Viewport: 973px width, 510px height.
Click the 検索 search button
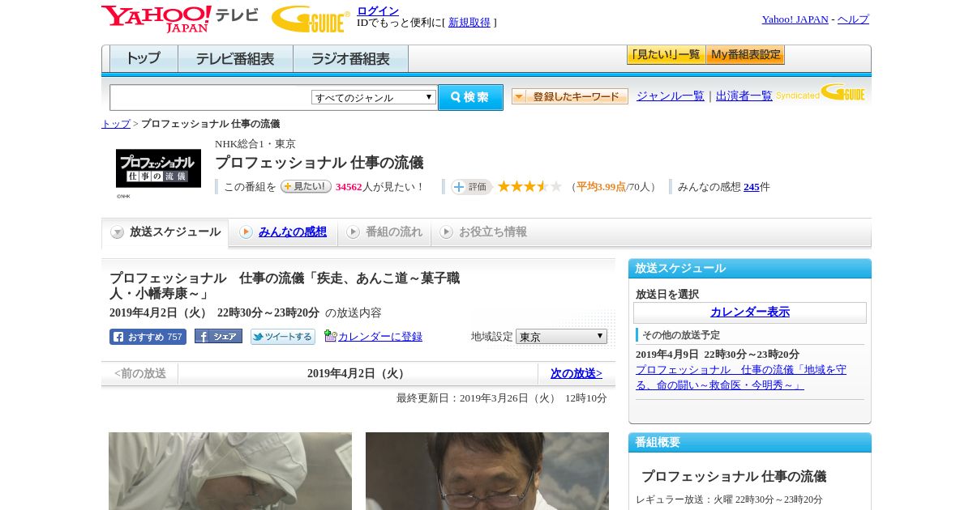tap(470, 97)
